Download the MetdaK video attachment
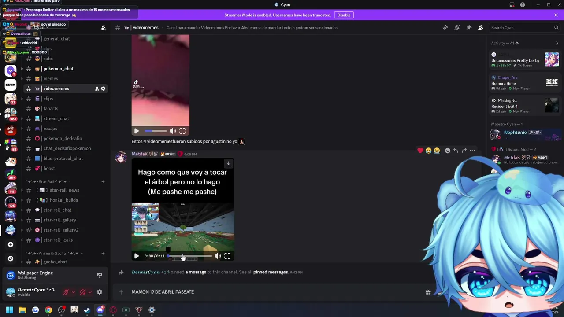 (x=228, y=164)
